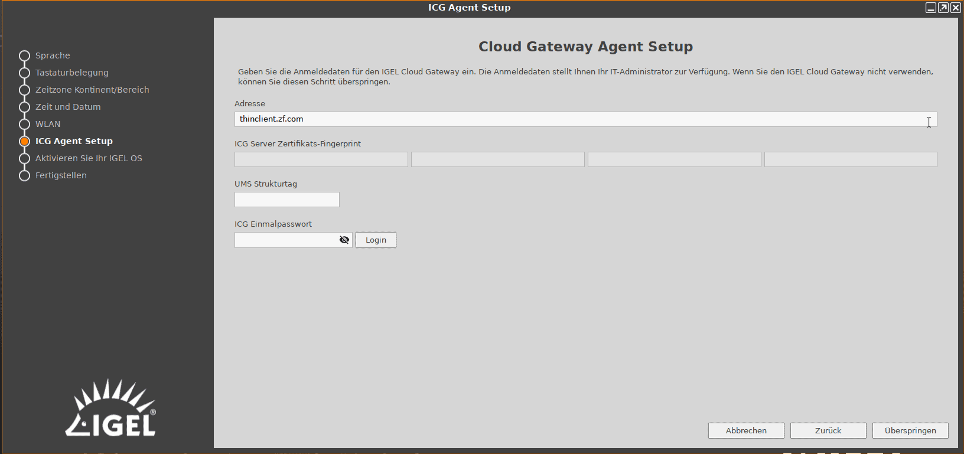Maximize the ICG Agent Setup window
This screenshot has height=454, width=964.
click(x=943, y=8)
